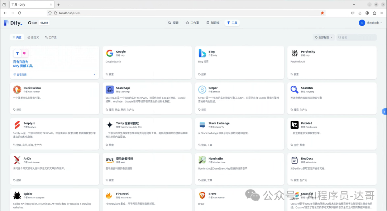This screenshot has height=211, width=387.
Task: Click the Bing 搜索 description text
Action: pos(203,62)
